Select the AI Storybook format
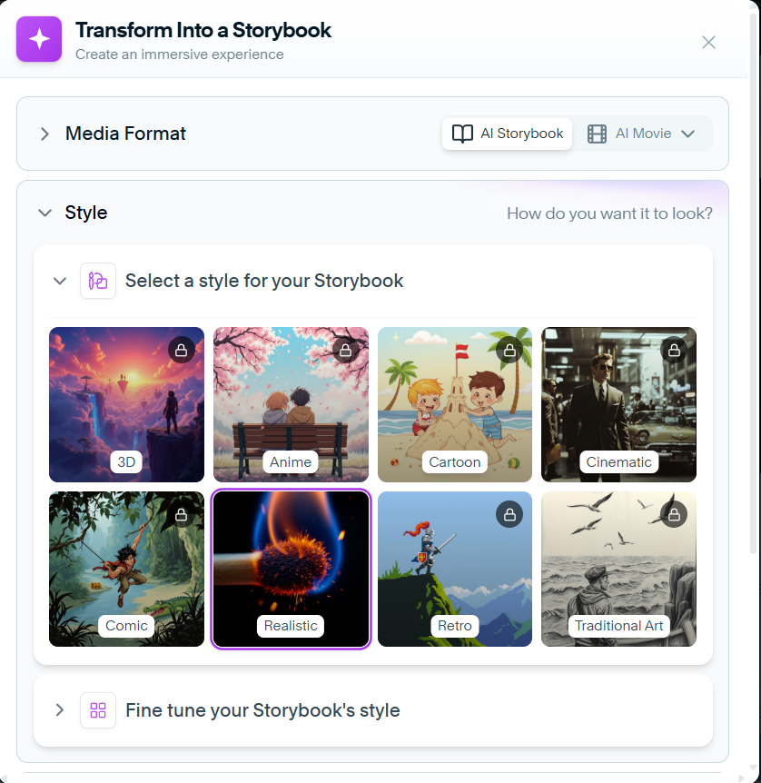The image size is (761, 783). point(508,134)
